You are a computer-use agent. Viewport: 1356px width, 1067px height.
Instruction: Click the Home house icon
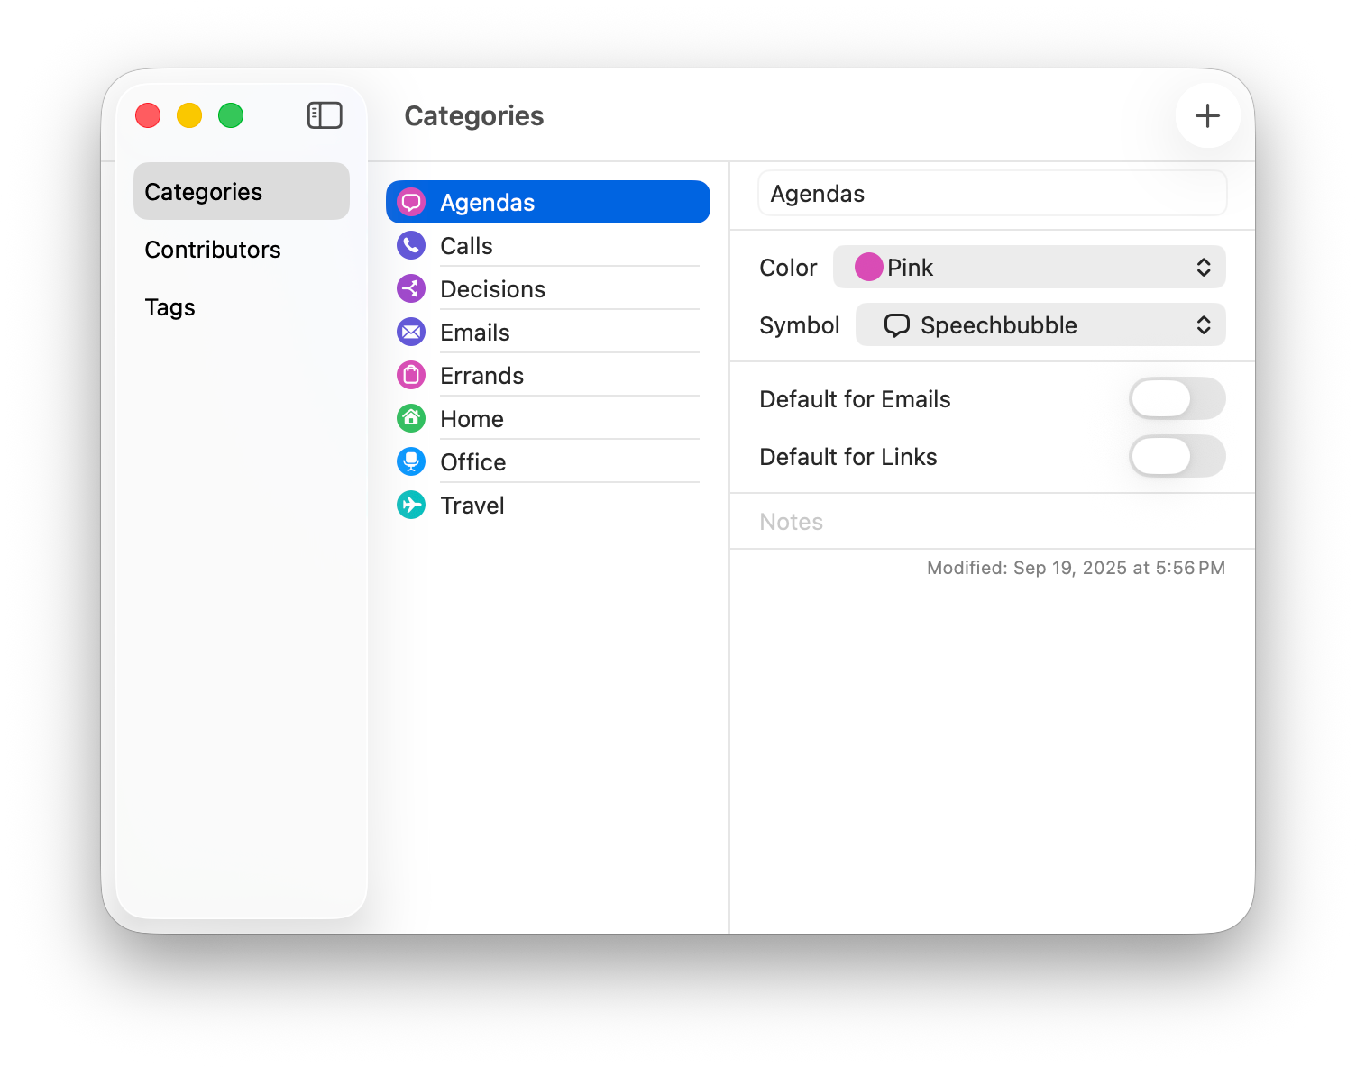pos(411,418)
